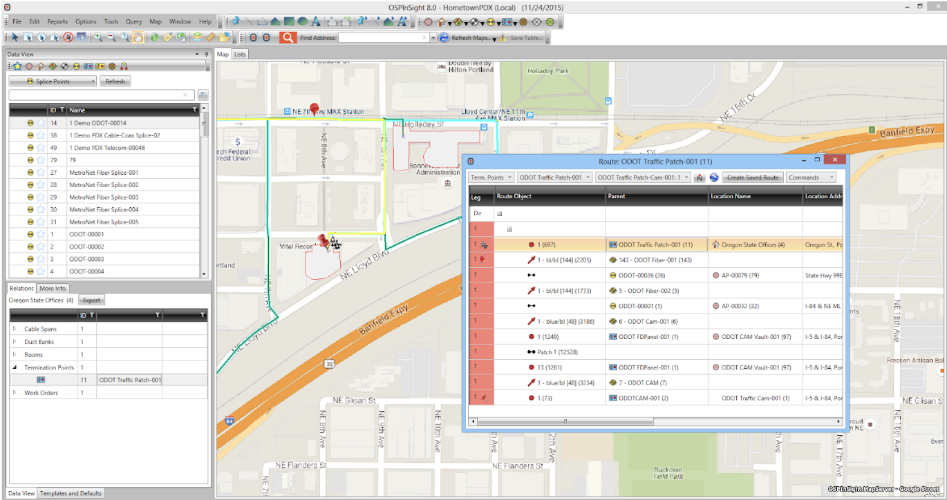The image size is (947, 500).
Task: Click Save Table button
Action: click(x=521, y=38)
